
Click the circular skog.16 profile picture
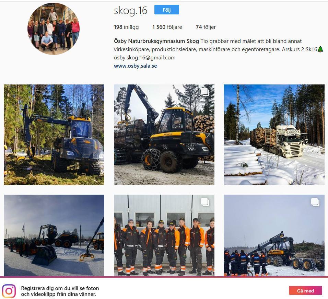pyautogui.click(x=54, y=29)
